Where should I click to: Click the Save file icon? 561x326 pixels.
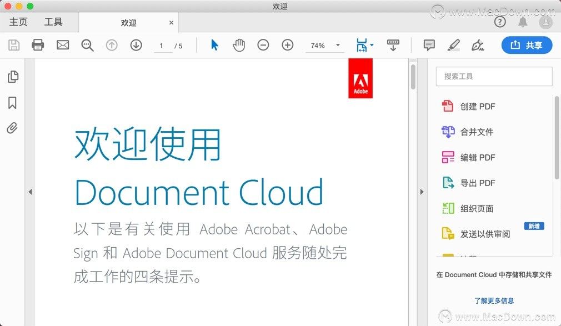tap(14, 45)
